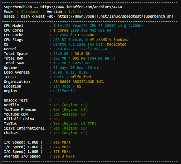Viewport: 181px width, 164px height.
Task: Select ChatGPT result 'Yes (Region: US)'
Action: click(x=70, y=133)
